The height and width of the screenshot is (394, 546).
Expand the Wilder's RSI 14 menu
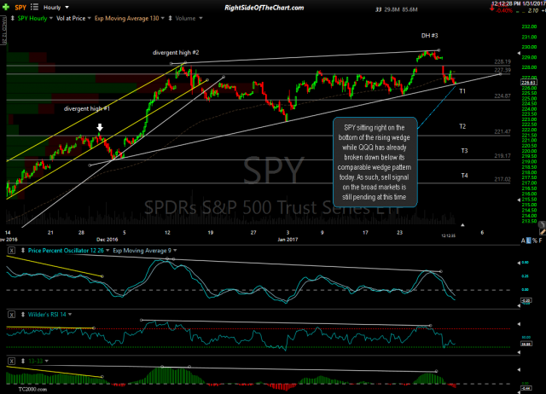point(70,315)
